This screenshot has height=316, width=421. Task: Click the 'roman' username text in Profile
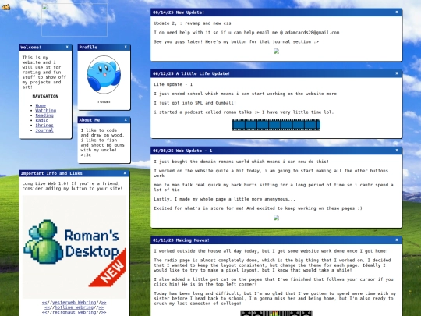point(104,101)
